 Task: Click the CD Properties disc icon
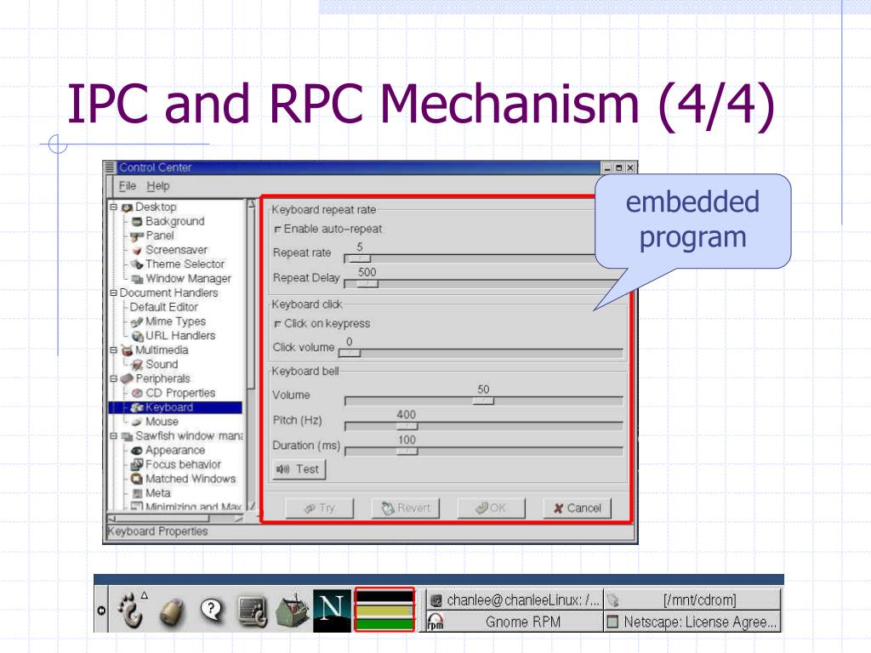(137, 393)
